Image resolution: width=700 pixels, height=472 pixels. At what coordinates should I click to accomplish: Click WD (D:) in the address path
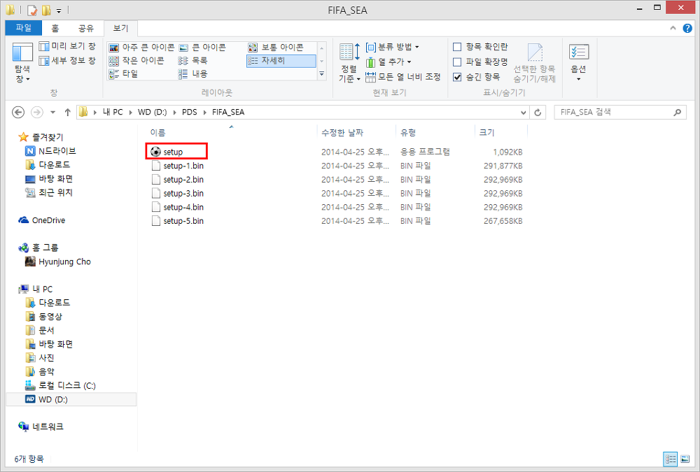tap(152, 112)
